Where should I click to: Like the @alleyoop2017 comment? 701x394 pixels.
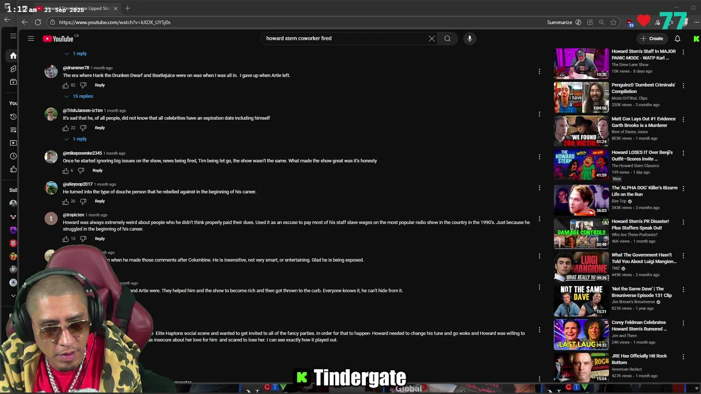point(66,201)
